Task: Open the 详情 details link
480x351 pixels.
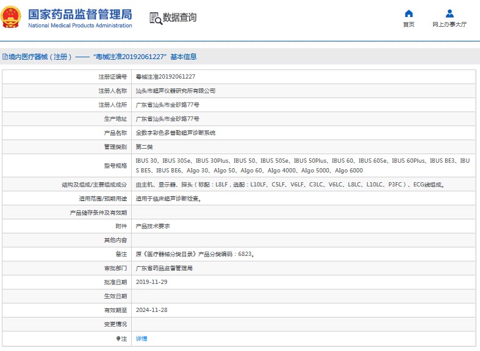Action: click(x=141, y=338)
